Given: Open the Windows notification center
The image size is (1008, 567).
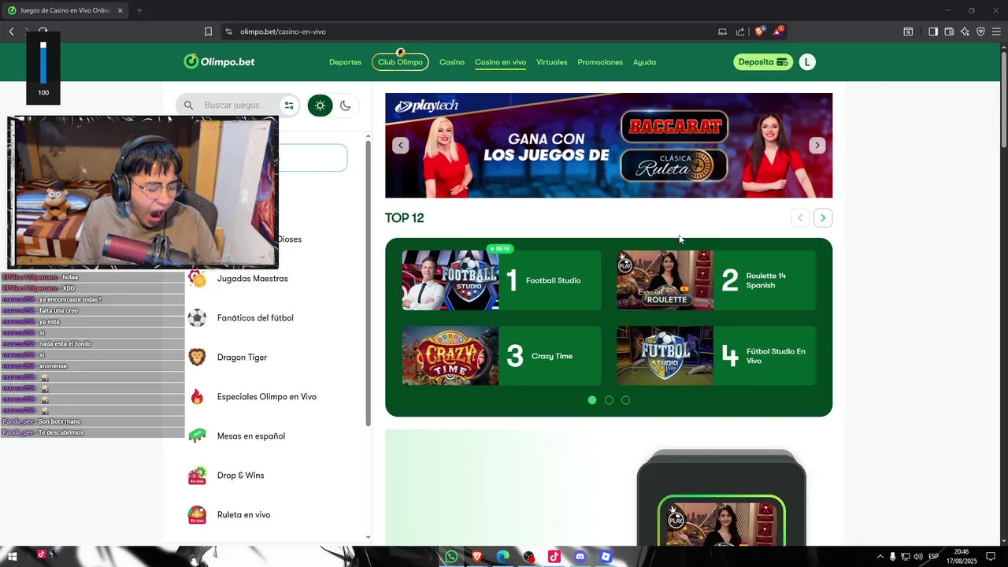Looking at the screenshot, I should tap(991, 557).
